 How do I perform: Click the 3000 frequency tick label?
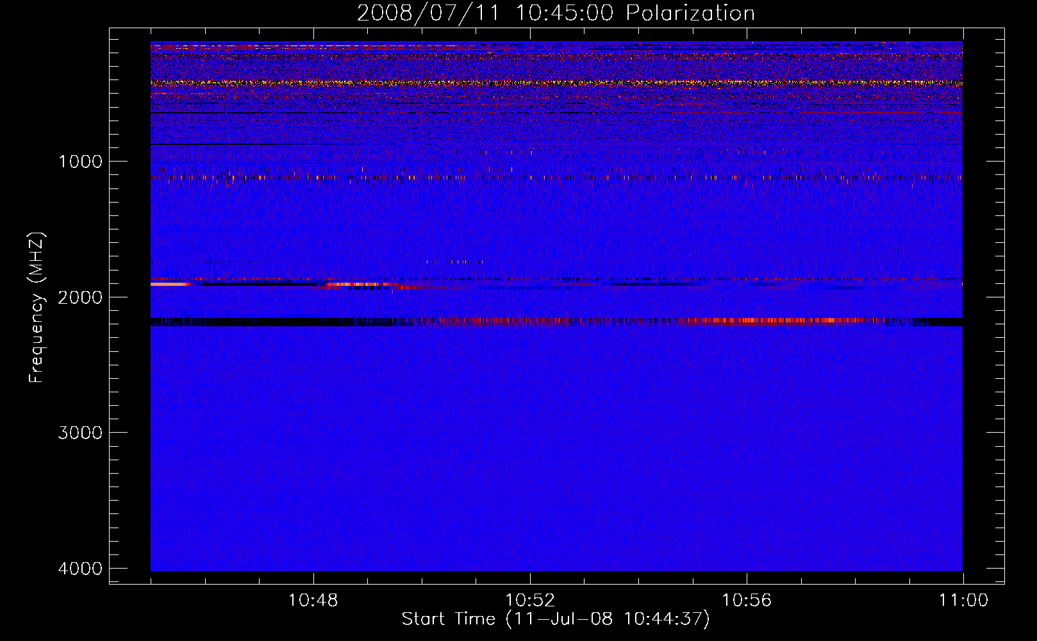(80, 433)
